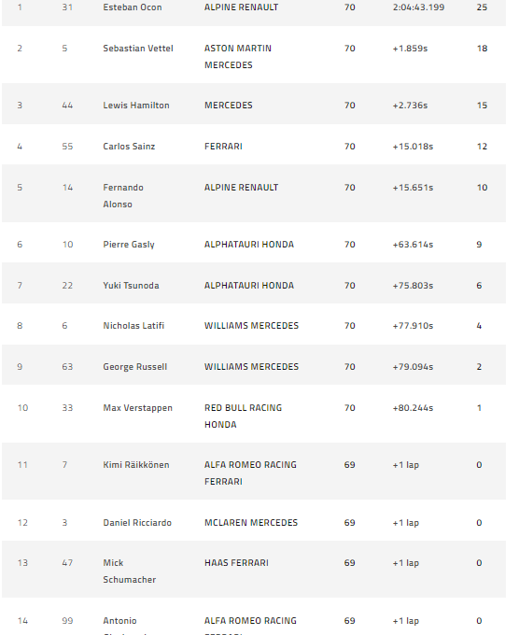Click George Russell's name
519x635 pixels.
coord(134,367)
